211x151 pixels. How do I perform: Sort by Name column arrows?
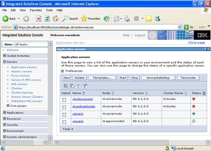tap(84, 93)
